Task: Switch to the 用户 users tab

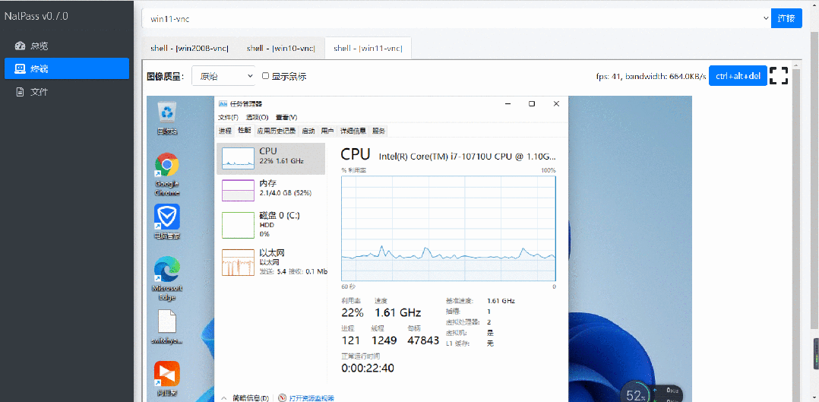Action: click(327, 131)
